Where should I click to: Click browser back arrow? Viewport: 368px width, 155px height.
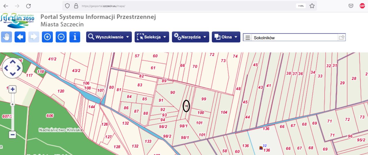[x=6, y=6]
